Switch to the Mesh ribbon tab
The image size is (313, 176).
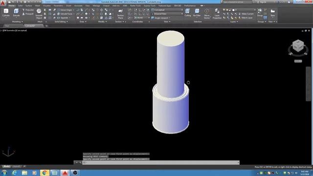[x=38, y=6]
